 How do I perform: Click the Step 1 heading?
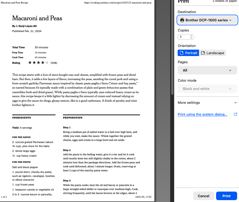[x=67, y=128]
